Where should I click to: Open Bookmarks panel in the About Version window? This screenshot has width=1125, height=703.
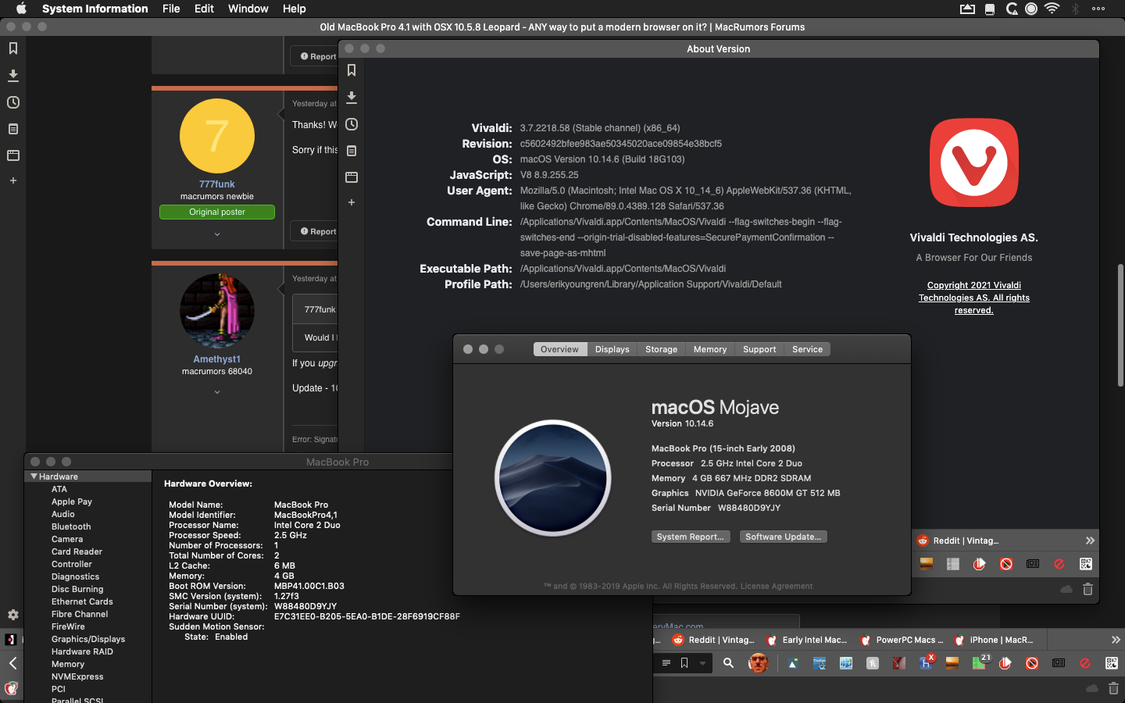352,70
